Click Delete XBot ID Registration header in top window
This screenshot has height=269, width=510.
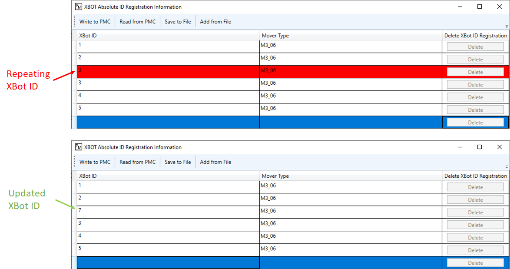(475, 36)
